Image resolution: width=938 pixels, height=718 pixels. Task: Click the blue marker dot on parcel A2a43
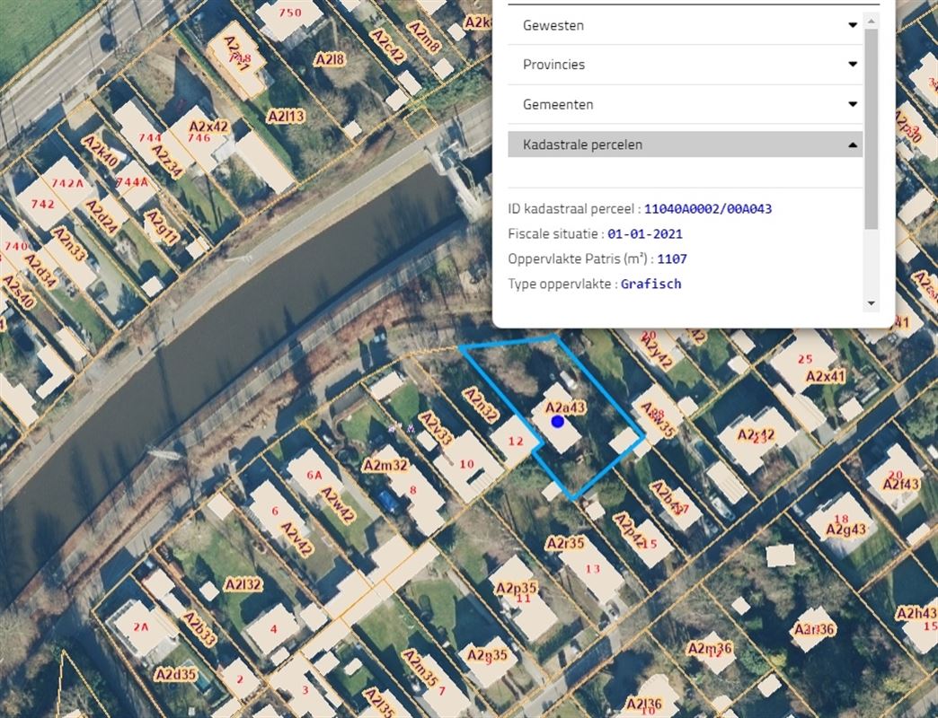557,421
